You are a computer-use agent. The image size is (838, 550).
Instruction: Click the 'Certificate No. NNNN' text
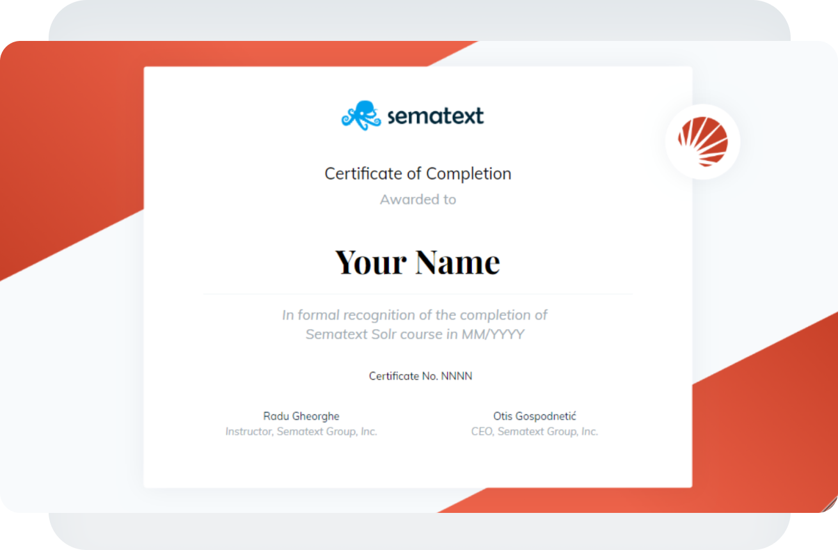tap(420, 376)
